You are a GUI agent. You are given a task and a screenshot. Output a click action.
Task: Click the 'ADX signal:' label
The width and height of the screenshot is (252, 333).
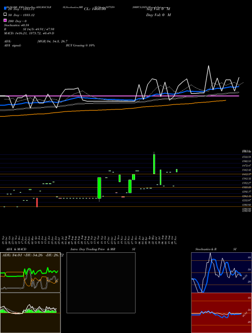[x=13, y=45]
